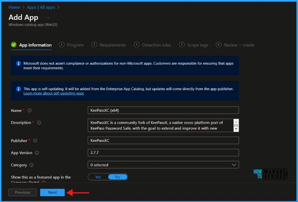Jump to Review + create step
This screenshot has height=202, width=298.
[x=235, y=45]
